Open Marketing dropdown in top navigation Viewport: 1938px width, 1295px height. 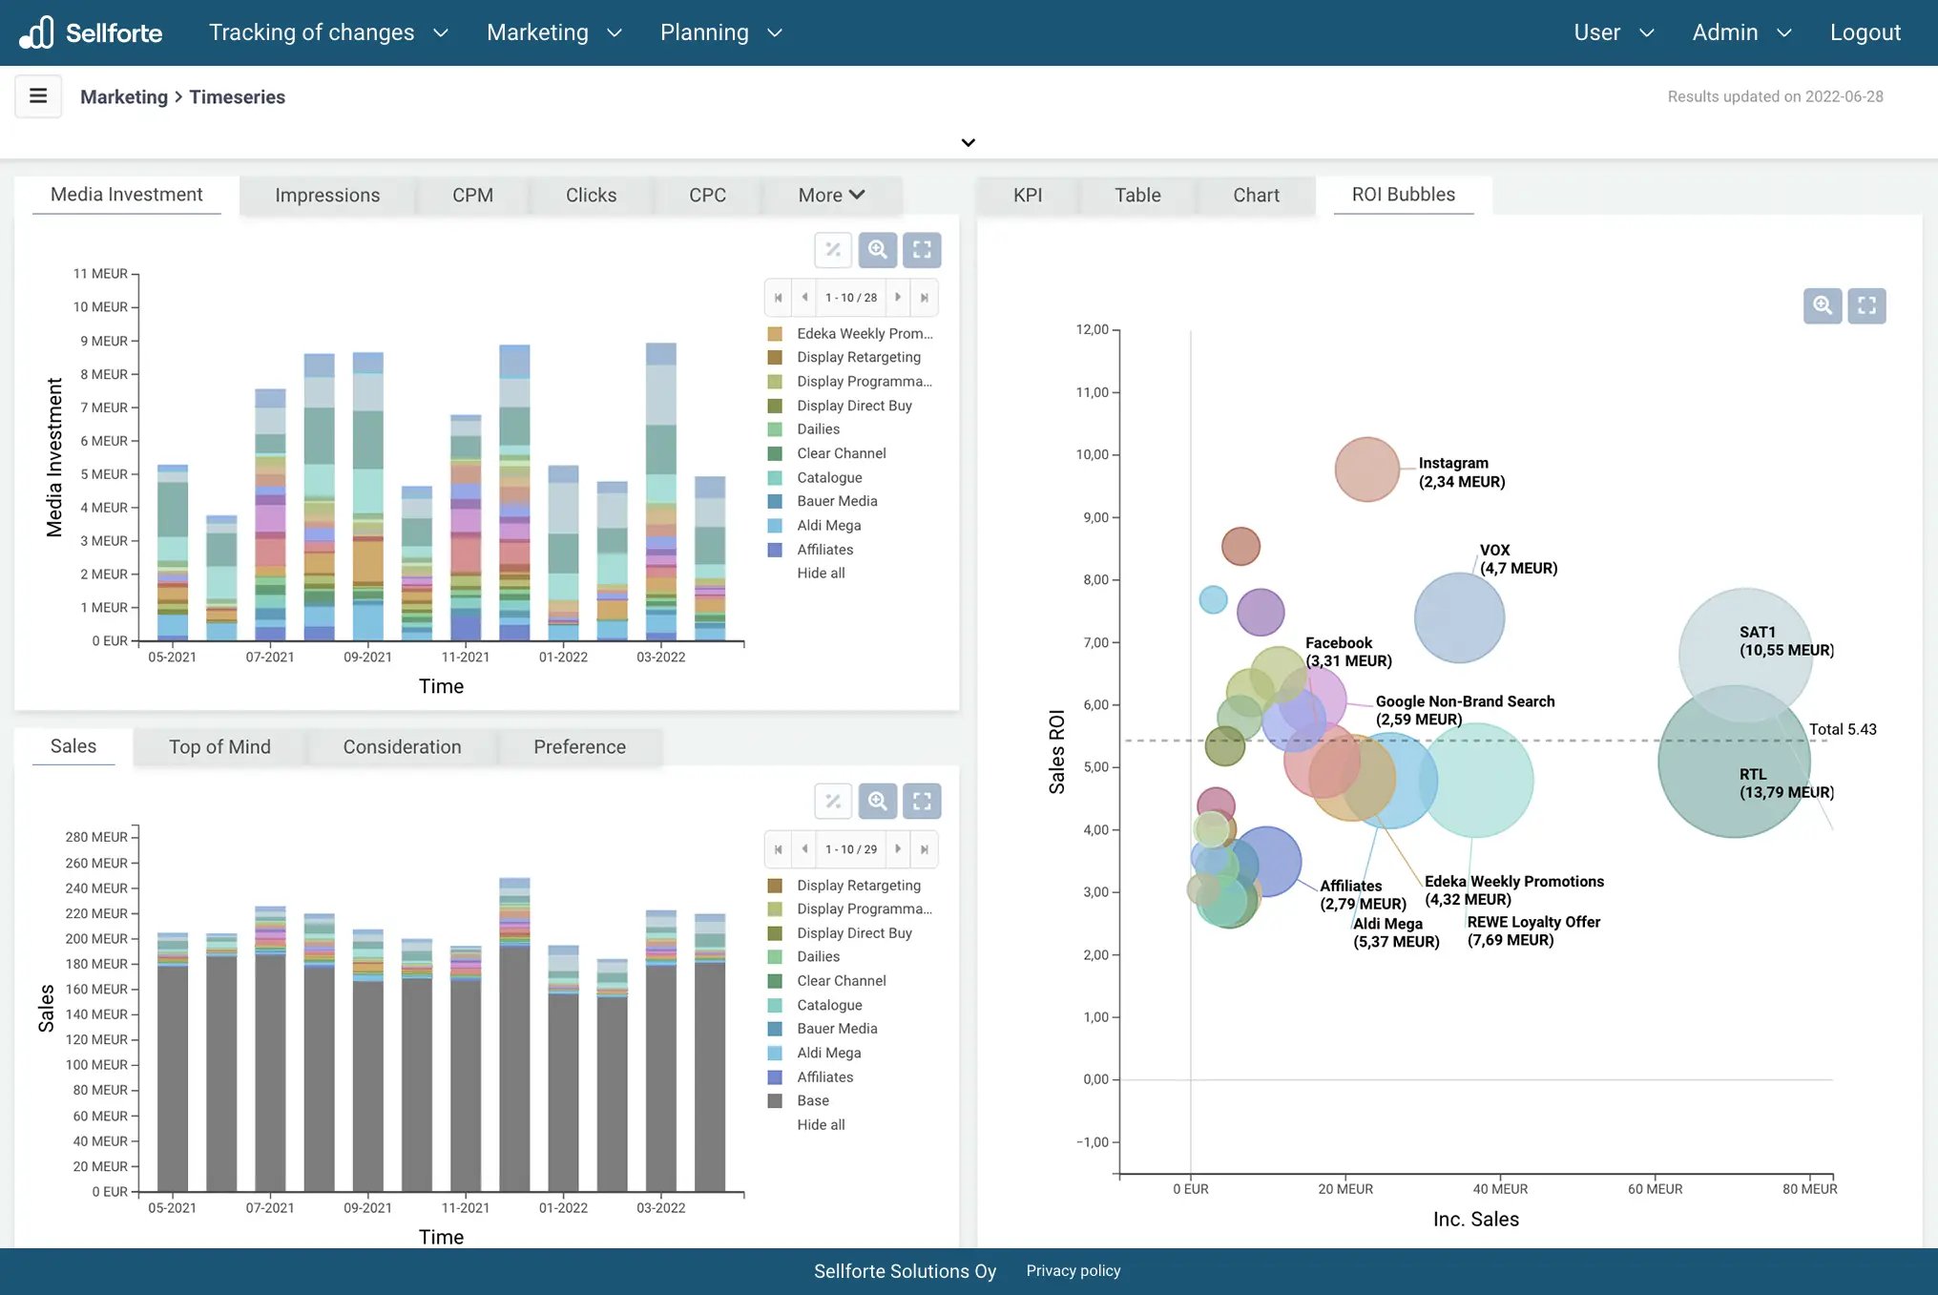(554, 32)
